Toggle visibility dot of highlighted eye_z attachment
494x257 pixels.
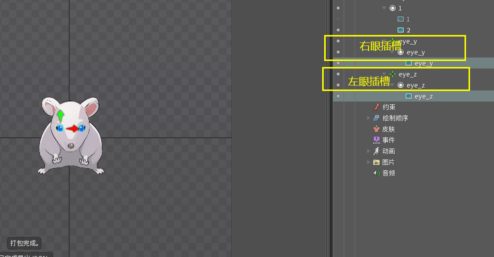(x=338, y=96)
